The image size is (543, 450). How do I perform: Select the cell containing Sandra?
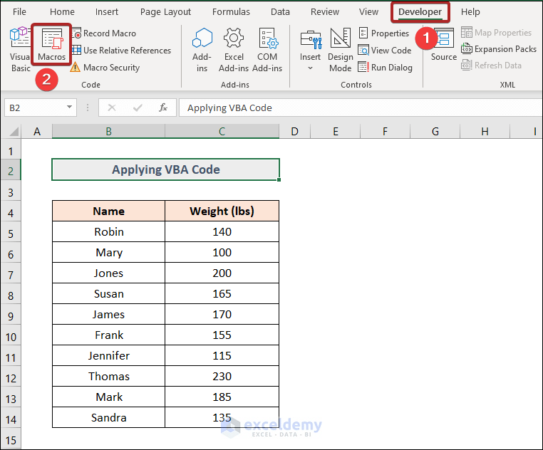pyautogui.click(x=109, y=417)
